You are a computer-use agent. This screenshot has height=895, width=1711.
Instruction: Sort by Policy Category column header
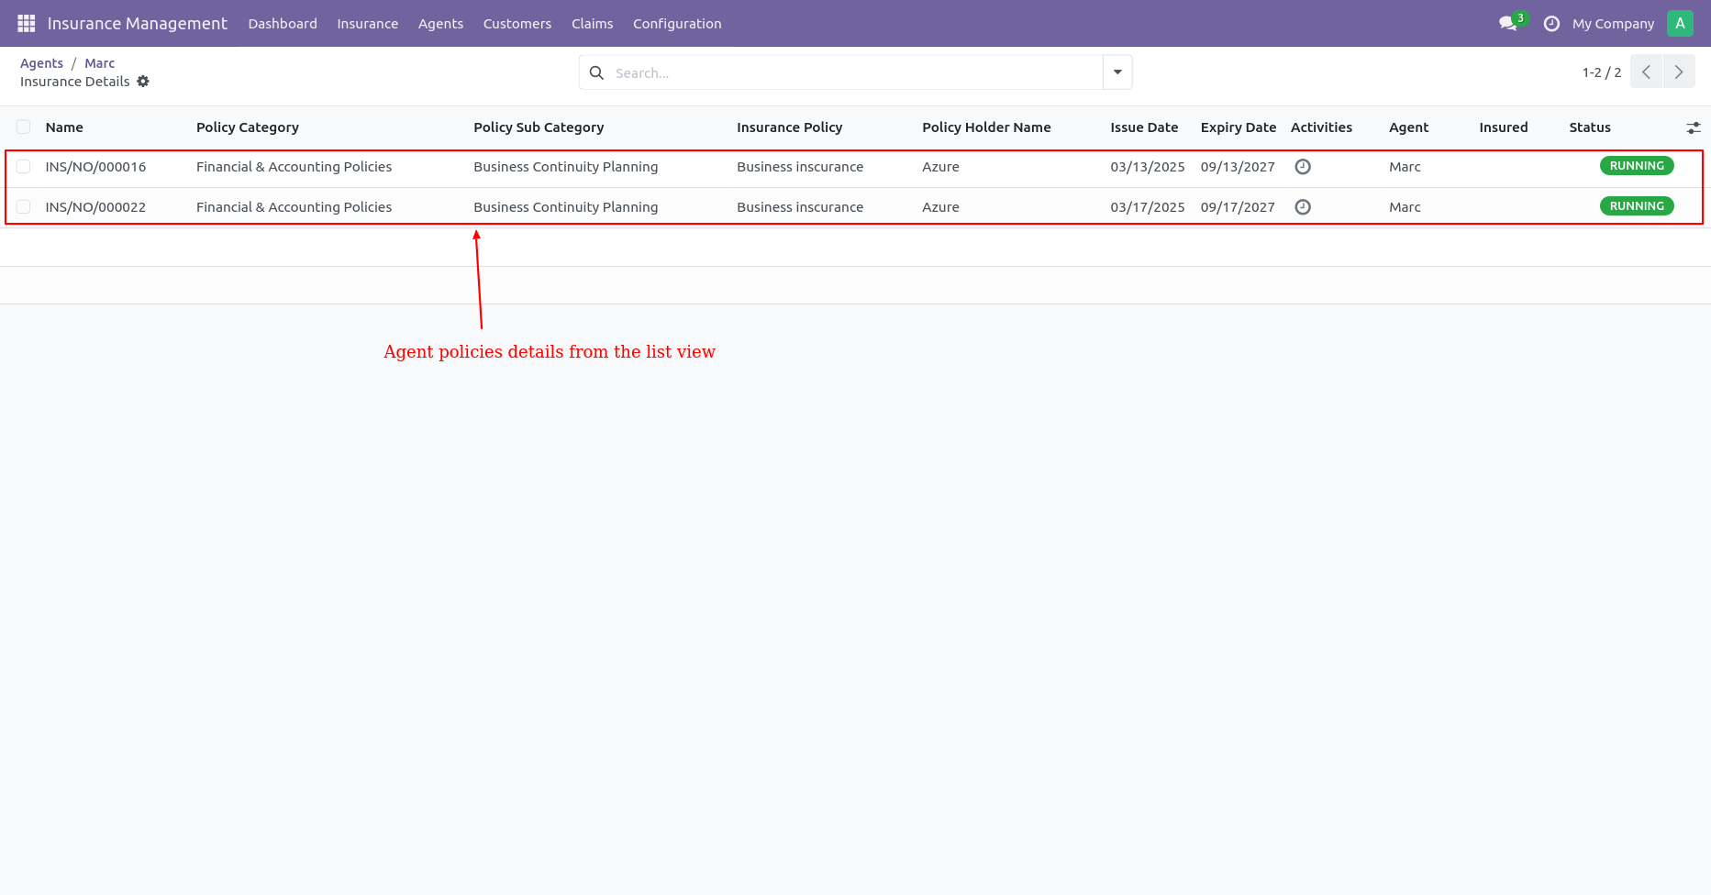click(248, 127)
